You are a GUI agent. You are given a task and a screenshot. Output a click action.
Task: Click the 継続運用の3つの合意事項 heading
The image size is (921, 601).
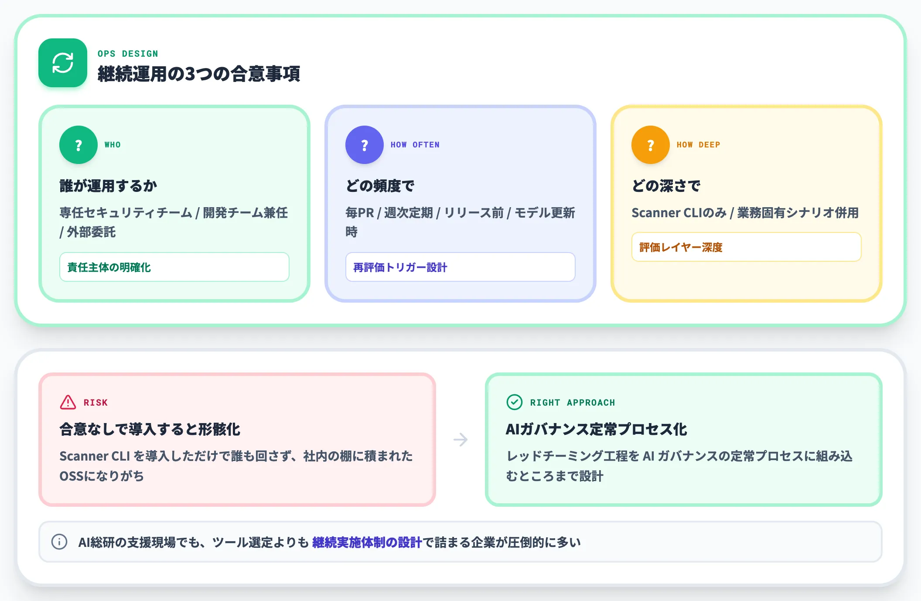pyautogui.click(x=199, y=74)
